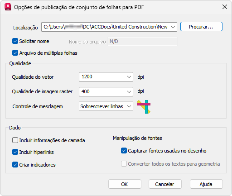Open Qualidade de imagem raster dropdown
Screen dimensions: 232x196
coord(129,91)
